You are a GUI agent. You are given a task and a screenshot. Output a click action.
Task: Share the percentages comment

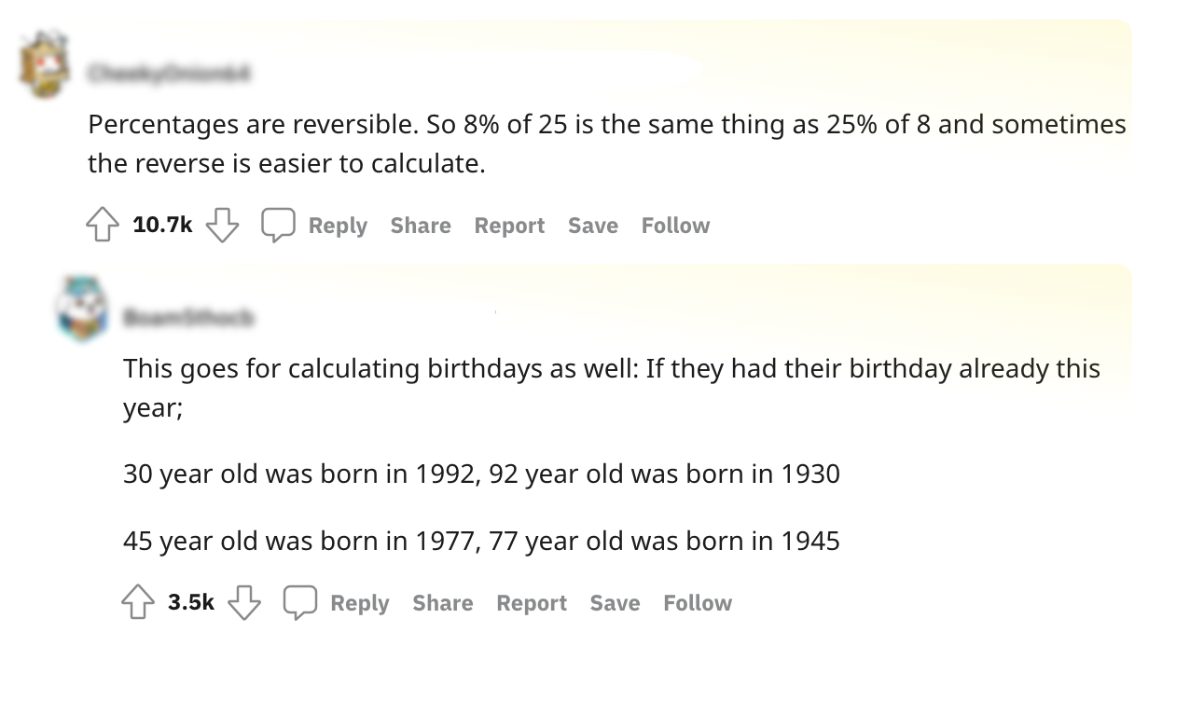(x=420, y=225)
